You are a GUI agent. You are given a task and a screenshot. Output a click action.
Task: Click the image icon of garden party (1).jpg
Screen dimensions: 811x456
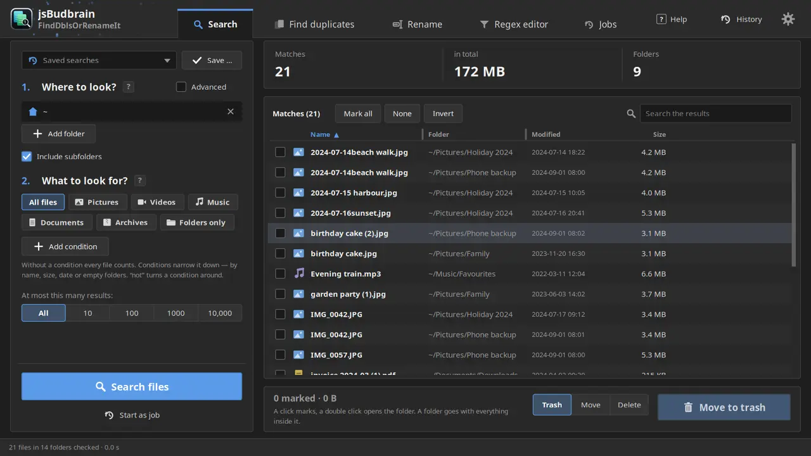[x=298, y=294]
